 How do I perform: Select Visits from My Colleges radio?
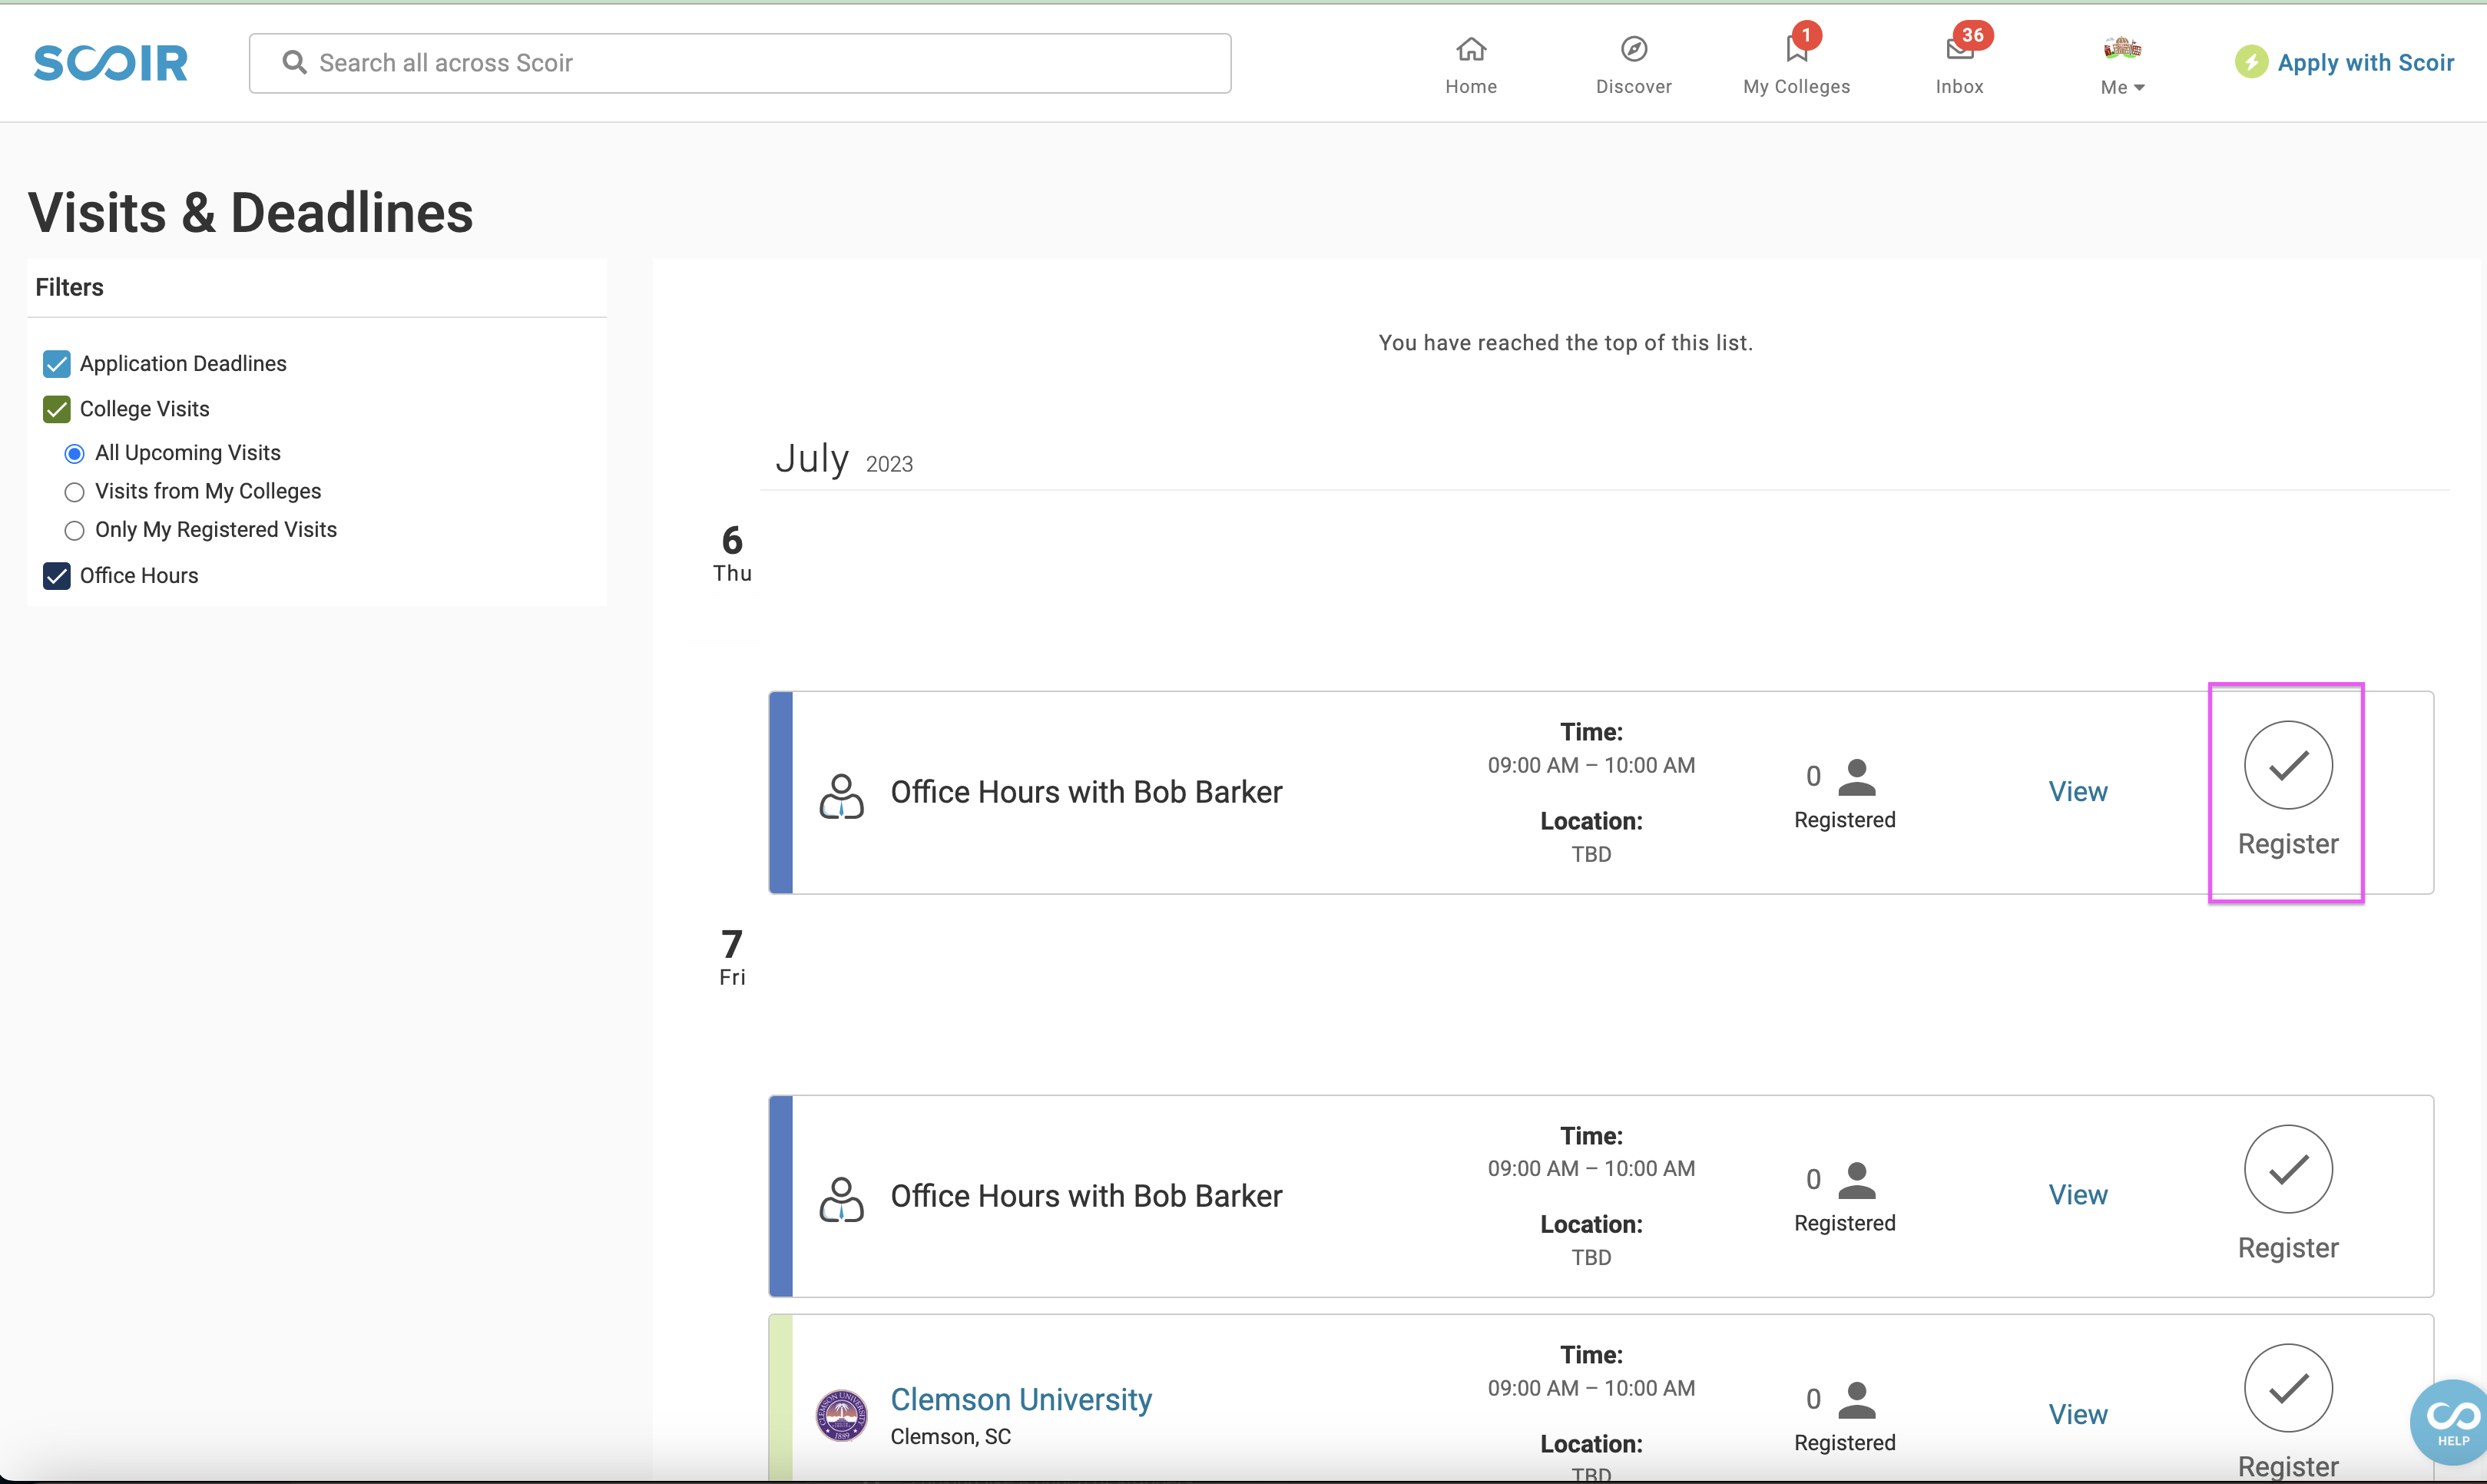[x=74, y=492]
